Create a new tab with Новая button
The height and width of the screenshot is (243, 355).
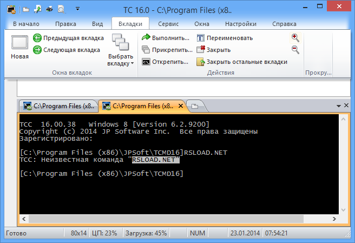(x=19, y=47)
